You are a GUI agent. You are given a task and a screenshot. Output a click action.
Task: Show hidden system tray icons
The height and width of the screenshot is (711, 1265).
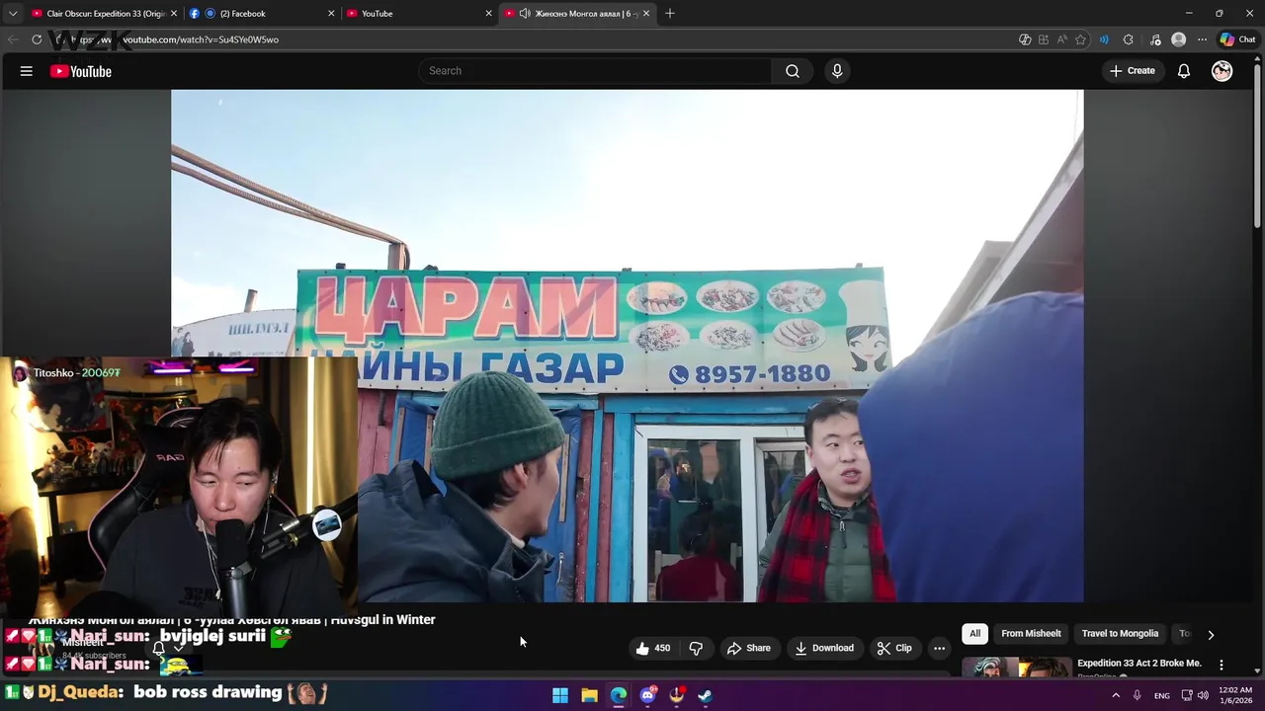[1116, 695]
